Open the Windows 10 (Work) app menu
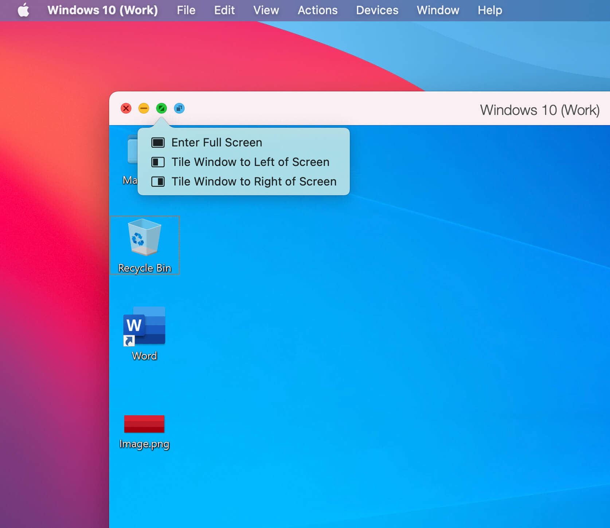610x528 pixels. click(x=103, y=10)
